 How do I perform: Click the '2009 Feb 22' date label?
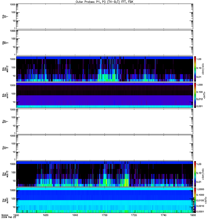(x=9, y=217)
